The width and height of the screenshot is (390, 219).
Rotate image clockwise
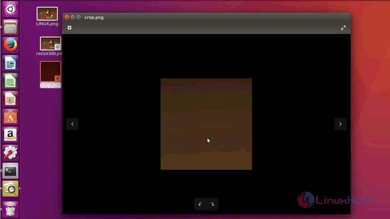[212, 204]
